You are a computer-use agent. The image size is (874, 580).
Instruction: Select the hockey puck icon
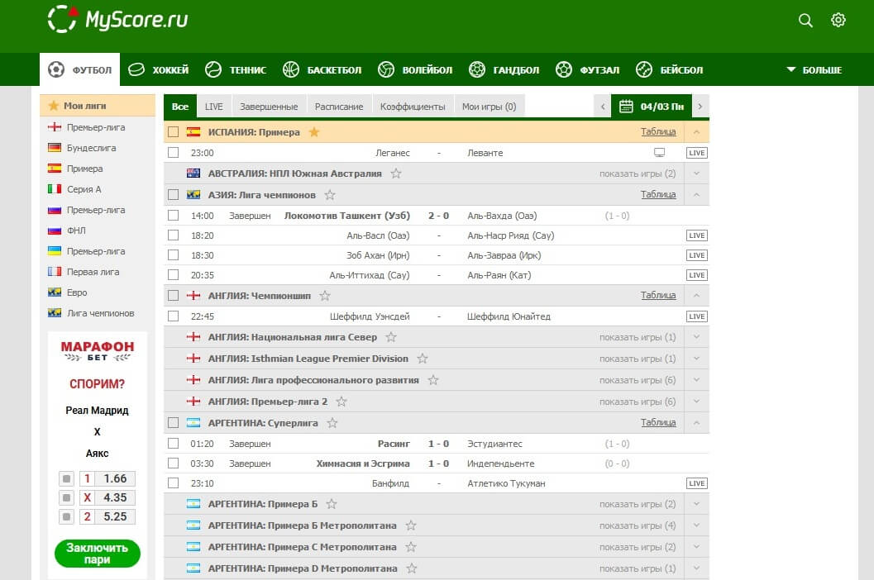pos(136,69)
